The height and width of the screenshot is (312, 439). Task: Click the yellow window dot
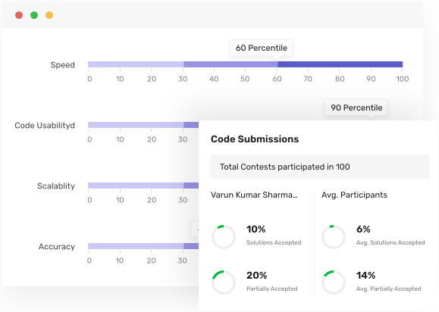coord(49,15)
